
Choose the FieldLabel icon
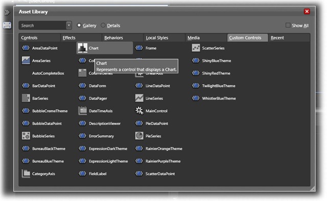click(x=82, y=173)
